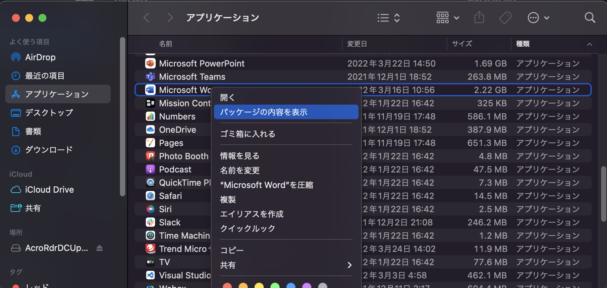Click the Slack app icon

(x=150, y=222)
